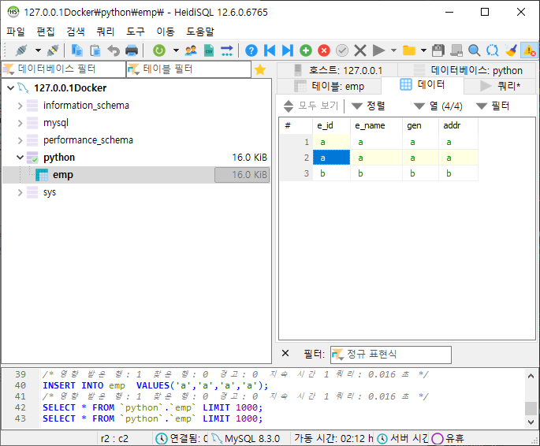Open the 쿼리 menu
Viewport: 540px width, 446px height.
point(106,32)
